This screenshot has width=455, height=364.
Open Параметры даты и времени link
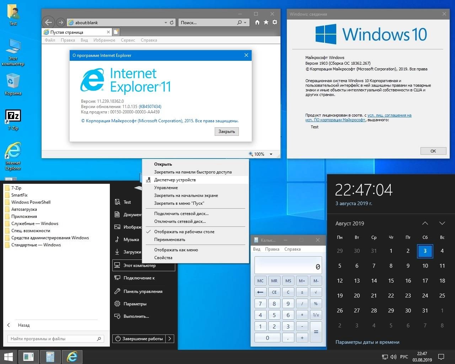[x=368, y=342]
